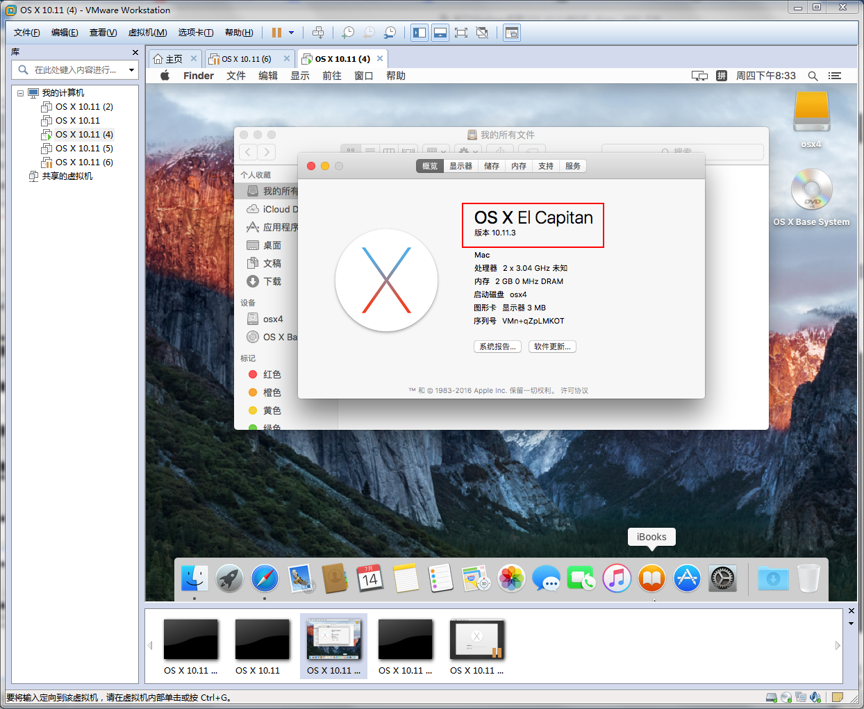
Task: Open FaceTime from the Dock
Action: [581, 578]
